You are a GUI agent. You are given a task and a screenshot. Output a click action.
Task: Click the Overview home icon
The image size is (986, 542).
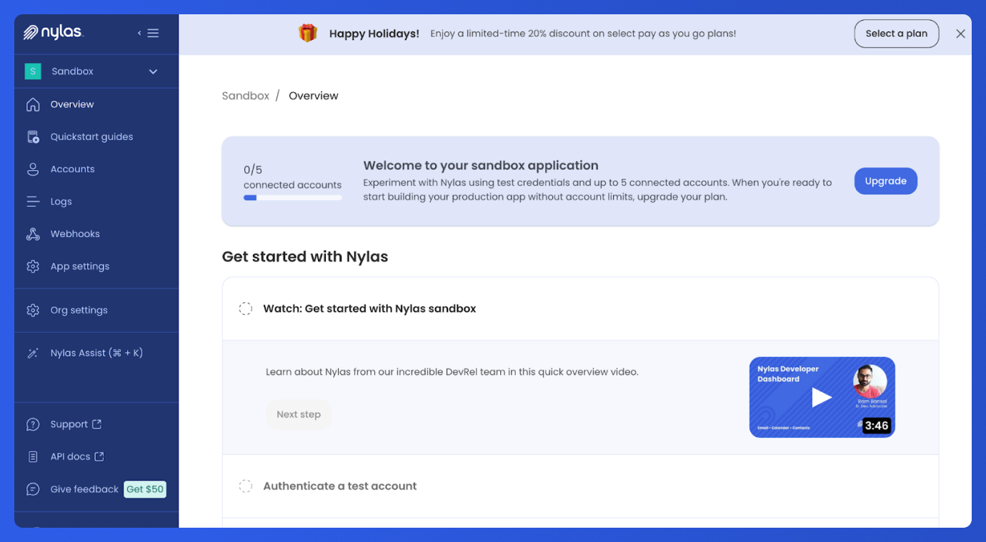[33, 104]
